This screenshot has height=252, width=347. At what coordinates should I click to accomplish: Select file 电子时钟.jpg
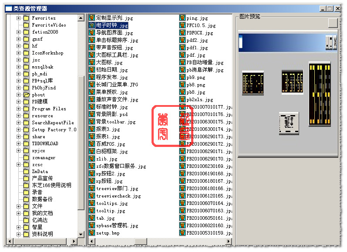(x=112, y=25)
